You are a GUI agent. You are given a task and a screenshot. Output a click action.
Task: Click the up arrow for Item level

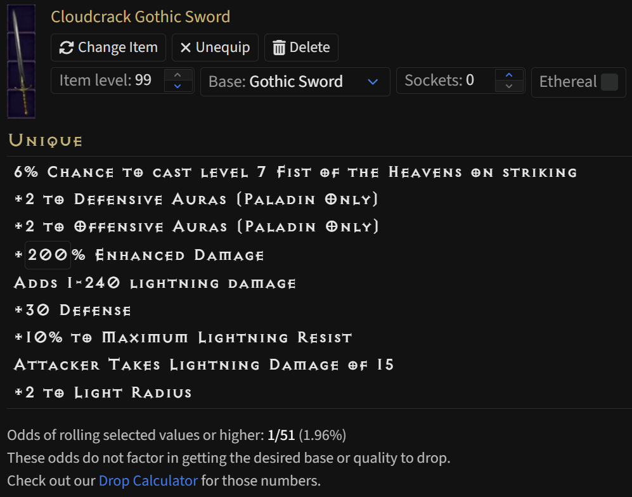(177, 75)
